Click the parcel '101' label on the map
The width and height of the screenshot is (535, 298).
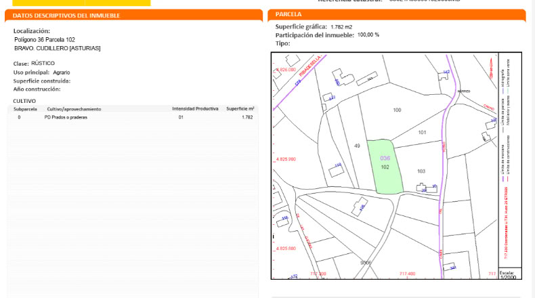(422, 133)
